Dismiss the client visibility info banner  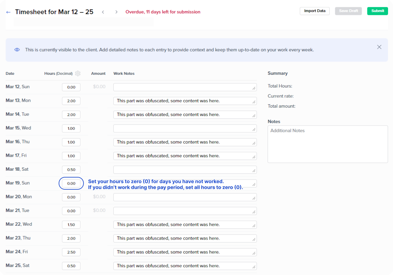click(x=379, y=47)
